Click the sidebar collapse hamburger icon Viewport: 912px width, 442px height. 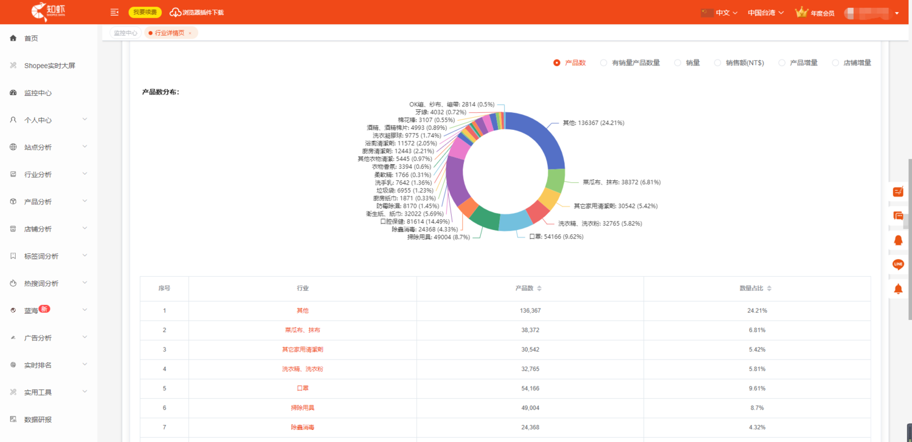point(114,12)
